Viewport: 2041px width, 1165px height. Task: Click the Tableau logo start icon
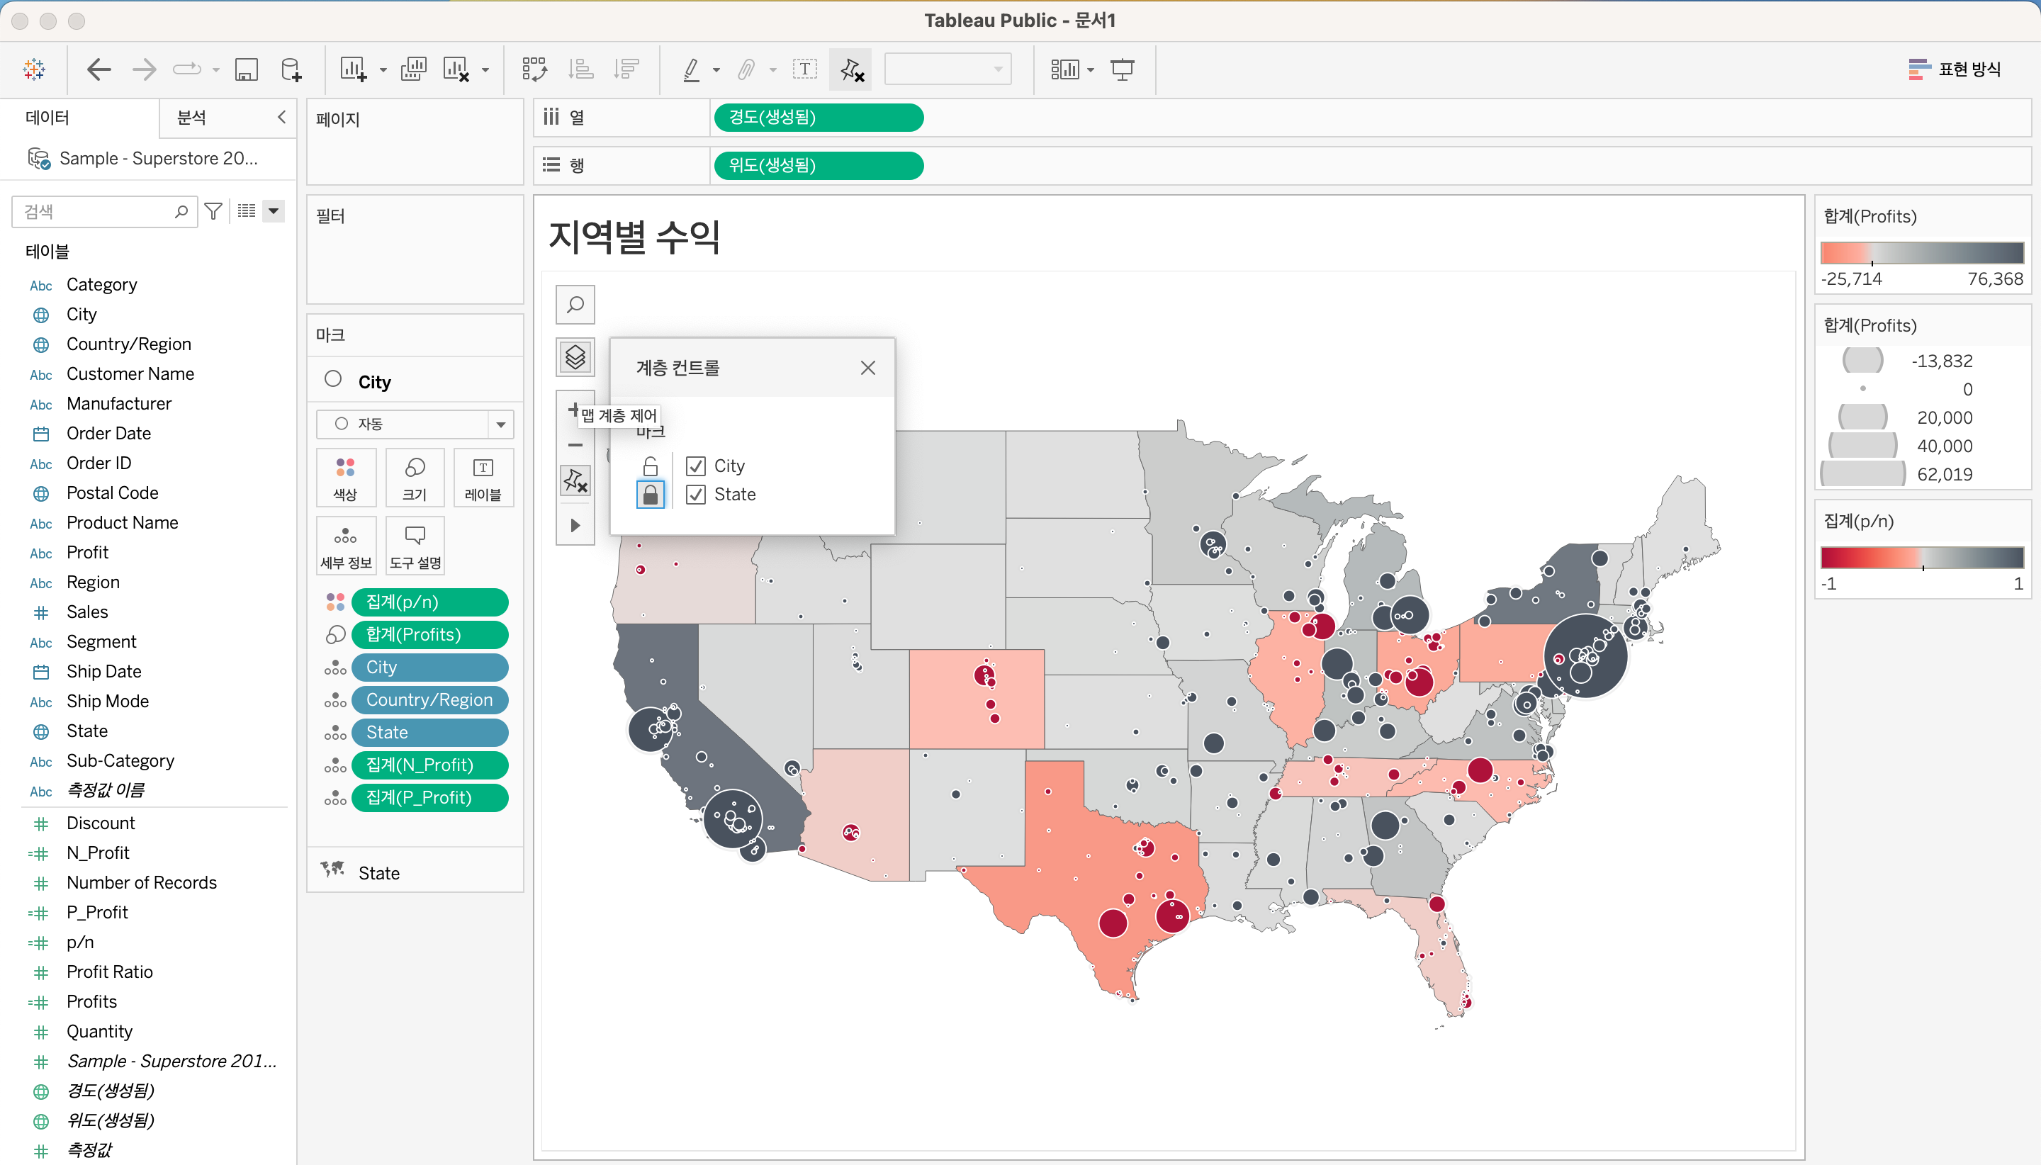35,69
